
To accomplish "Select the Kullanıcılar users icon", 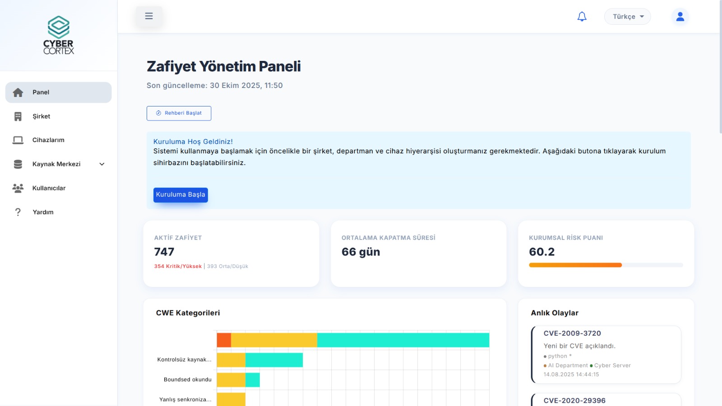I will click(18, 188).
